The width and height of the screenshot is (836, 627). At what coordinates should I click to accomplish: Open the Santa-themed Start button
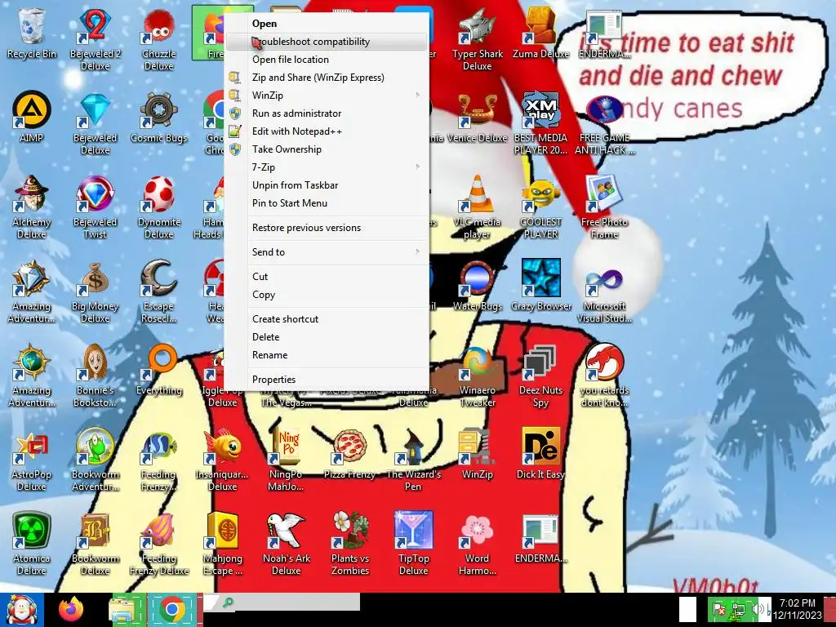pos(21,610)
